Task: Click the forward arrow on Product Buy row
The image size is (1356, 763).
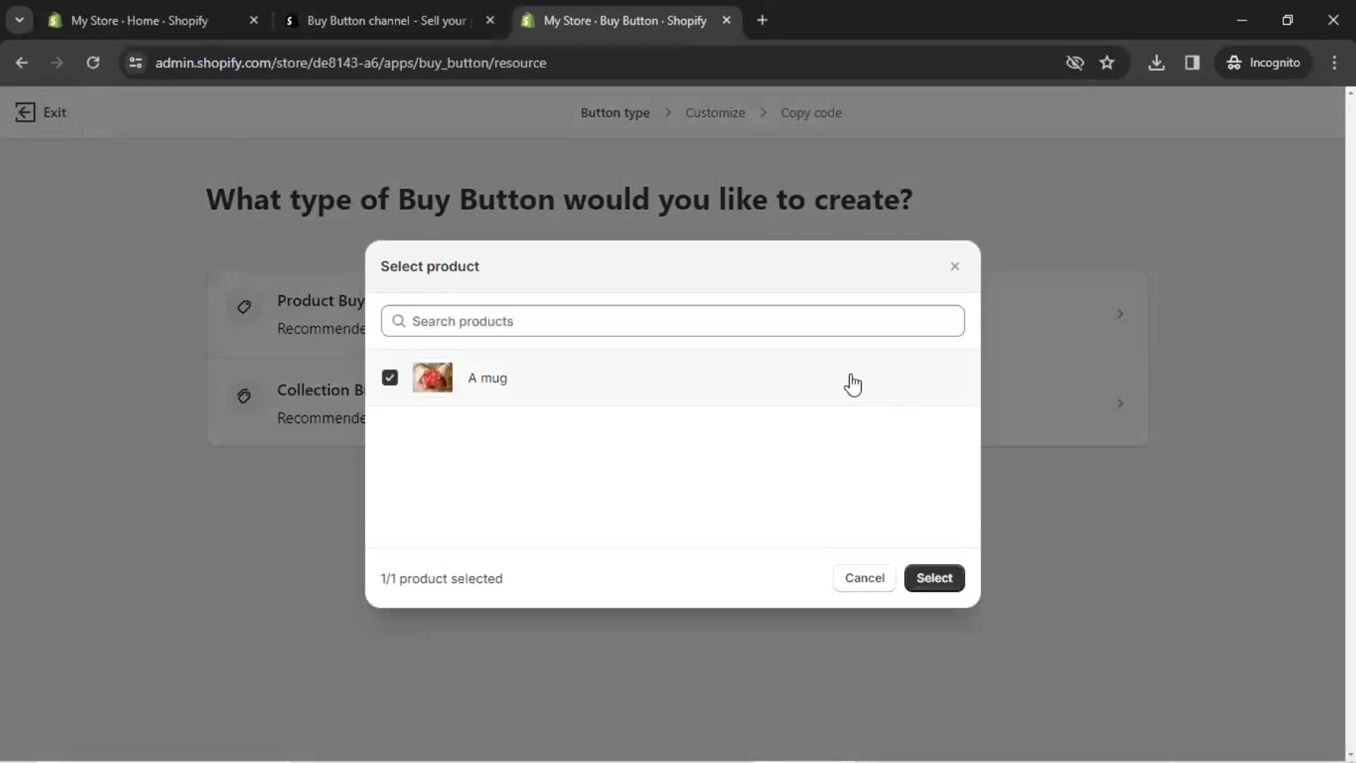Action: point(1120,314)
